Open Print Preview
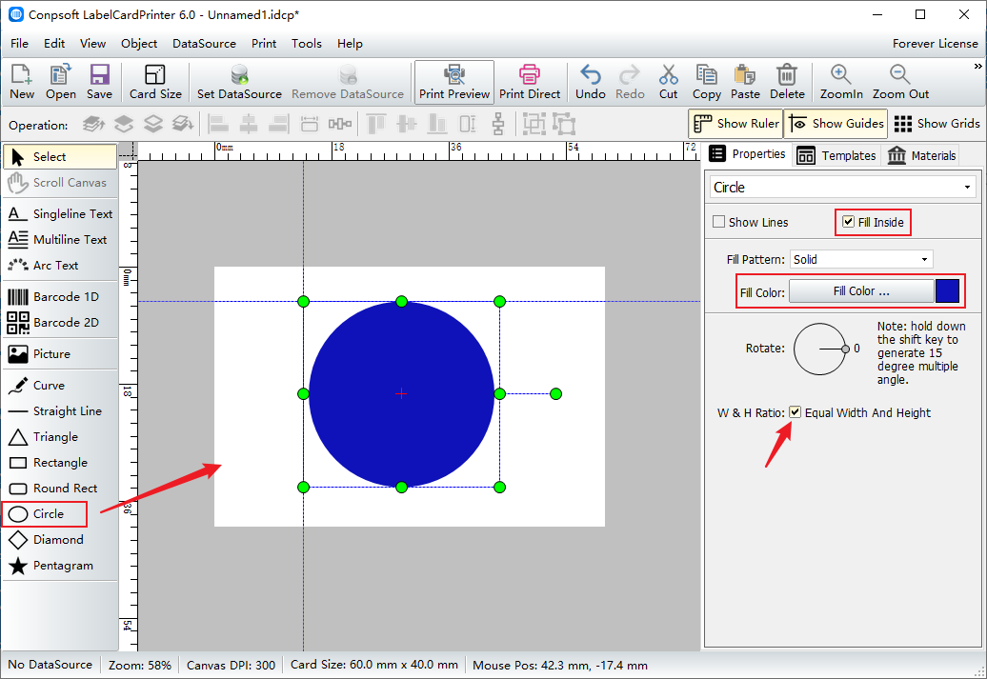This screenshot has height=679, width=987. [x=453, y=82]
